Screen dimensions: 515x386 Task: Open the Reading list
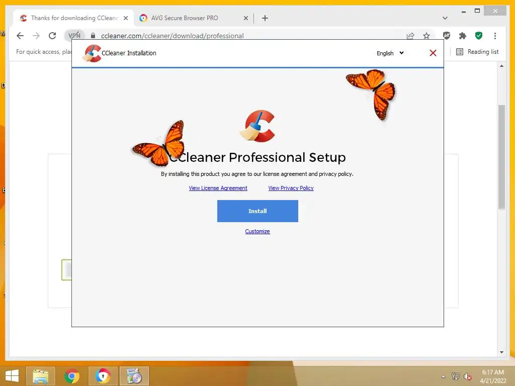tap(477, 52)
